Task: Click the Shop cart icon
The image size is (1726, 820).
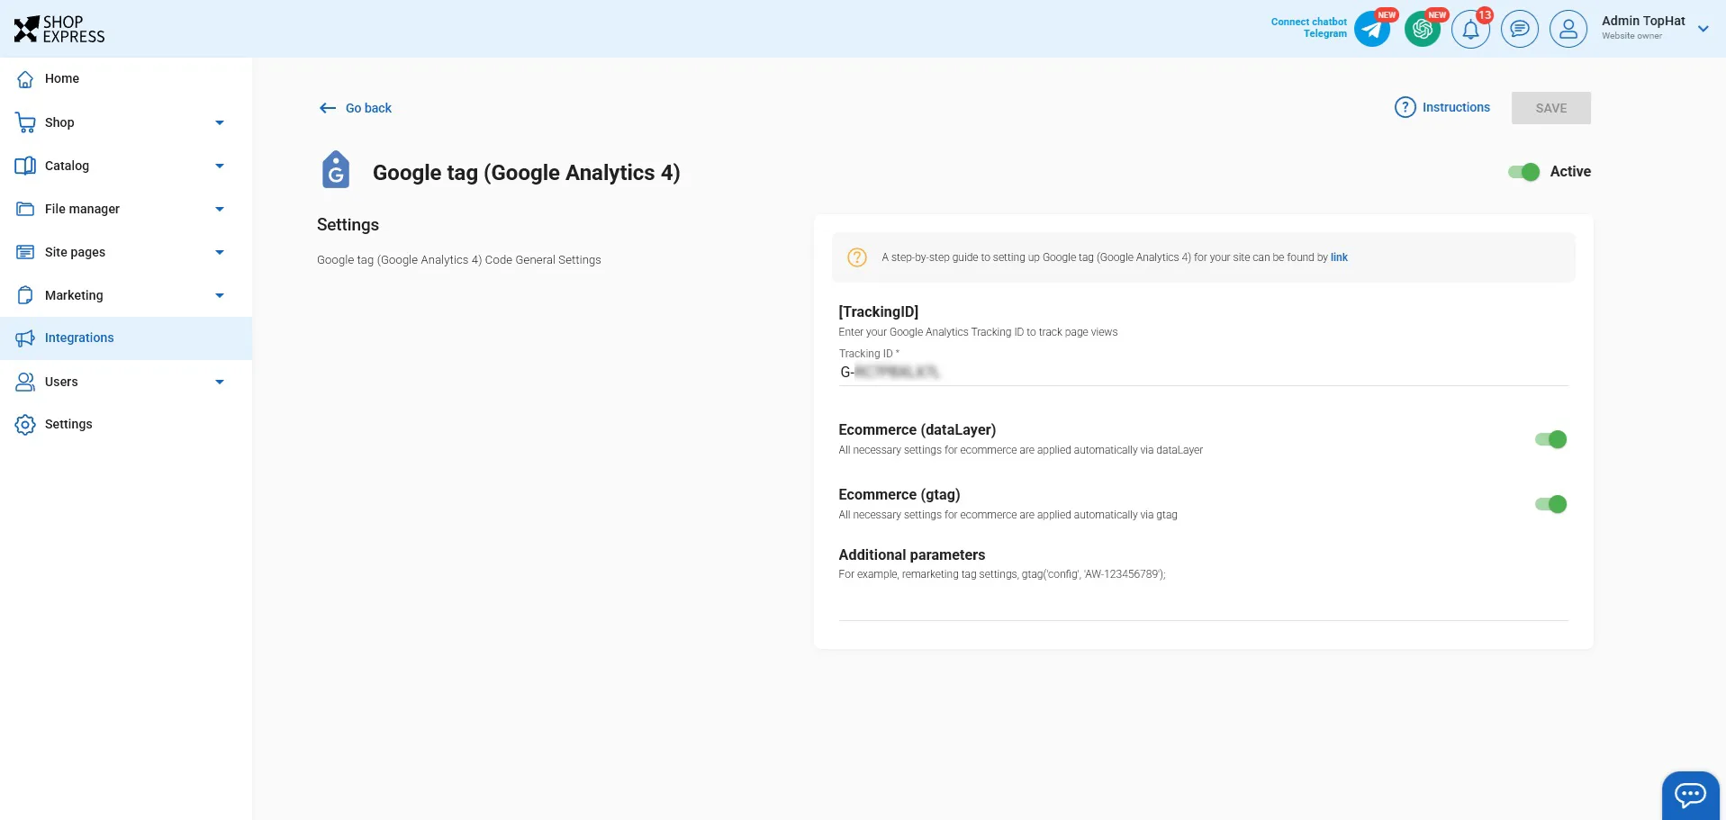Action: pos(25,122)
